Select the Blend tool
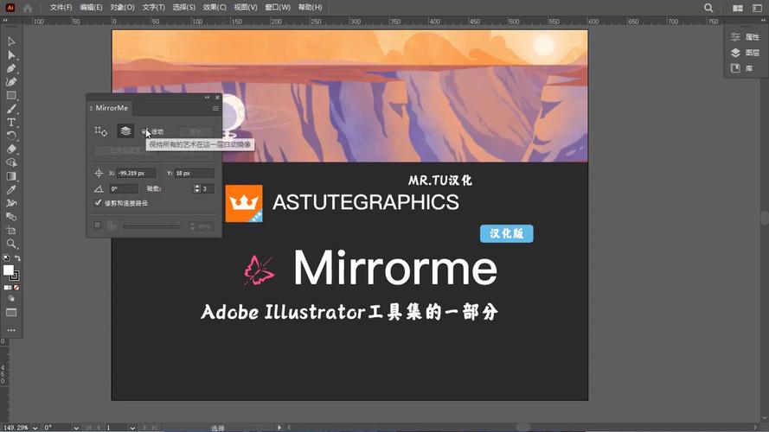Screen dimensions: 769x432 pos(11,217)
